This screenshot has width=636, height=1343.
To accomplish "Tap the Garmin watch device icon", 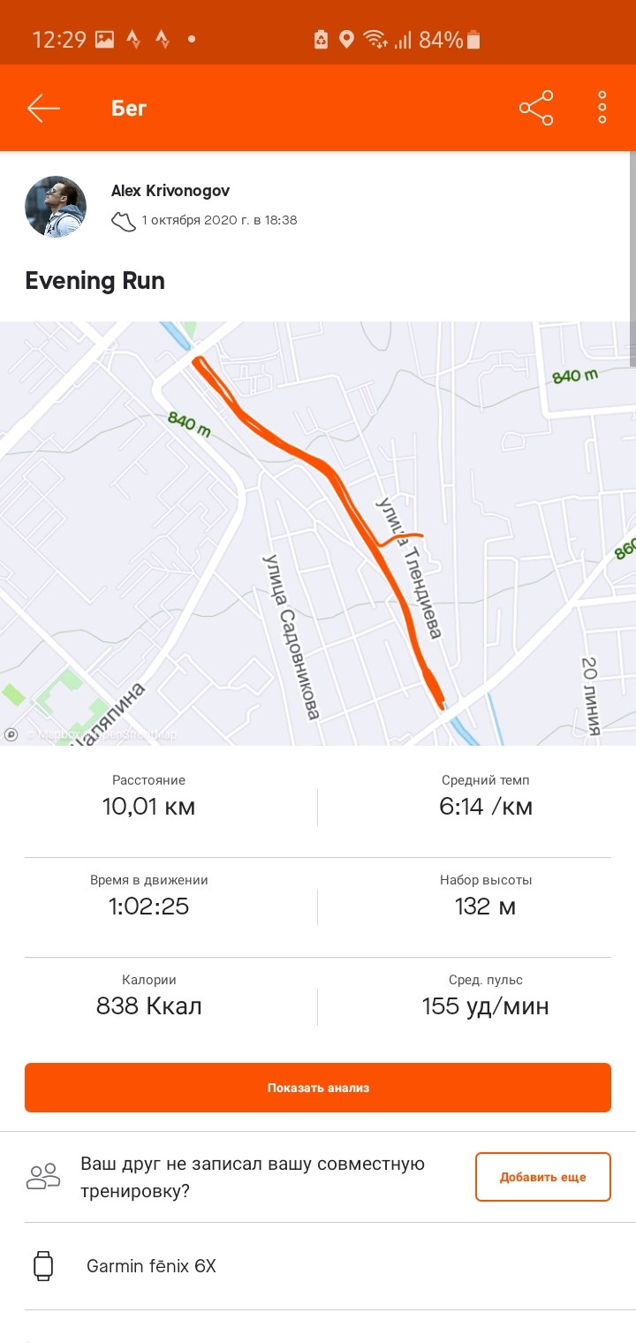I will [x=43, y=1266].
